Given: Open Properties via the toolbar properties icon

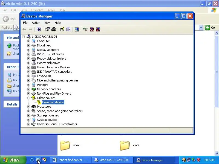Looking at the screenshot, I should 47,29.
